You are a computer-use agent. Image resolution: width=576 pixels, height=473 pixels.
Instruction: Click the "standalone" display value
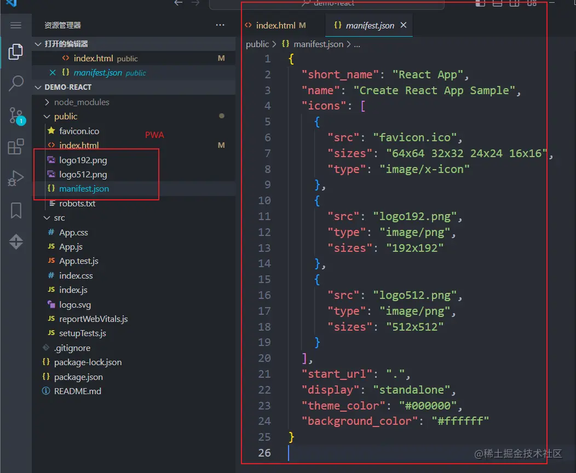[411, 390]
